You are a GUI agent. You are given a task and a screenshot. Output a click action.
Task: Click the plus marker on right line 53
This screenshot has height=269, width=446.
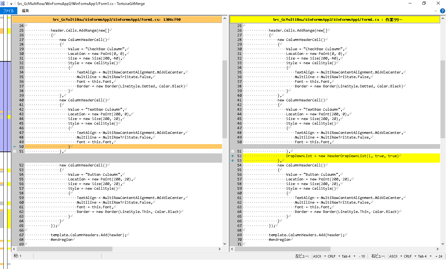tap(233, 161)
